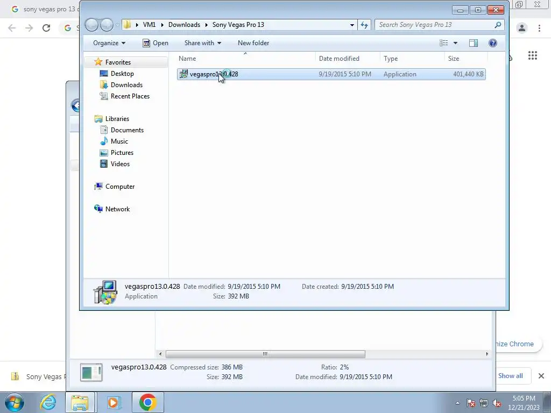Screen dimensions: 551x413
Task: Click Show all downloads in Chrome
Action: pos(510,376)
